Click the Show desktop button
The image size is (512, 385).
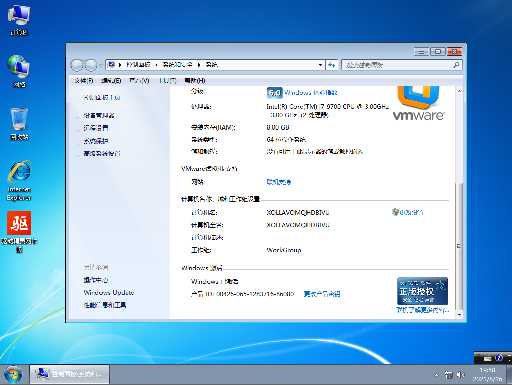(509, 374)
